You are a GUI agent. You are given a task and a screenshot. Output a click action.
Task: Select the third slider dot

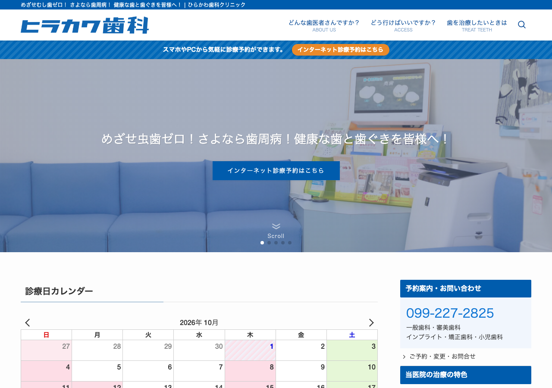pyautogui.click(x=276, y=243)
